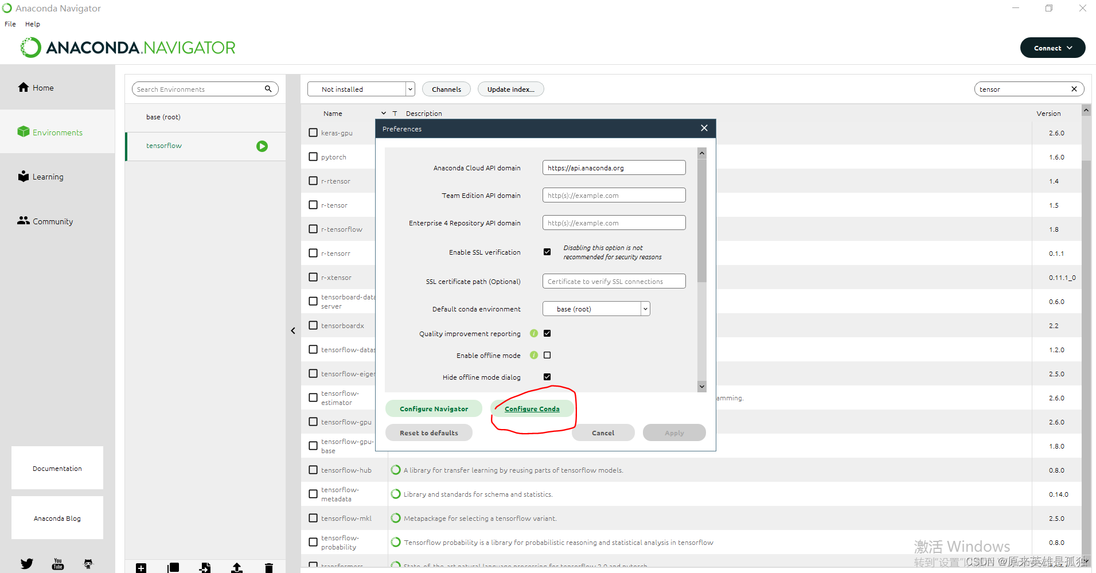Open the Learning tab
1096x573 pixels.
pos(57,177)
